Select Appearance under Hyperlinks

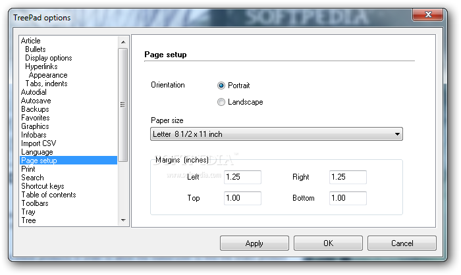click(x=48, y=75)
